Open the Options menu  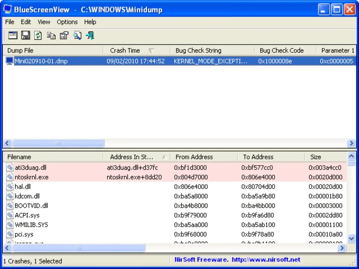67,22
